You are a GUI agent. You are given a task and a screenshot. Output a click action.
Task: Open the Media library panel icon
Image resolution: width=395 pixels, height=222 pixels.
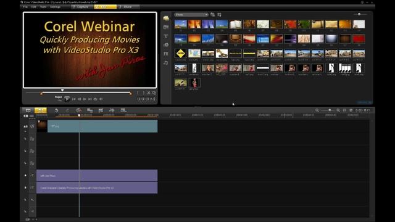pyautogui.click(x=166, y=18)
